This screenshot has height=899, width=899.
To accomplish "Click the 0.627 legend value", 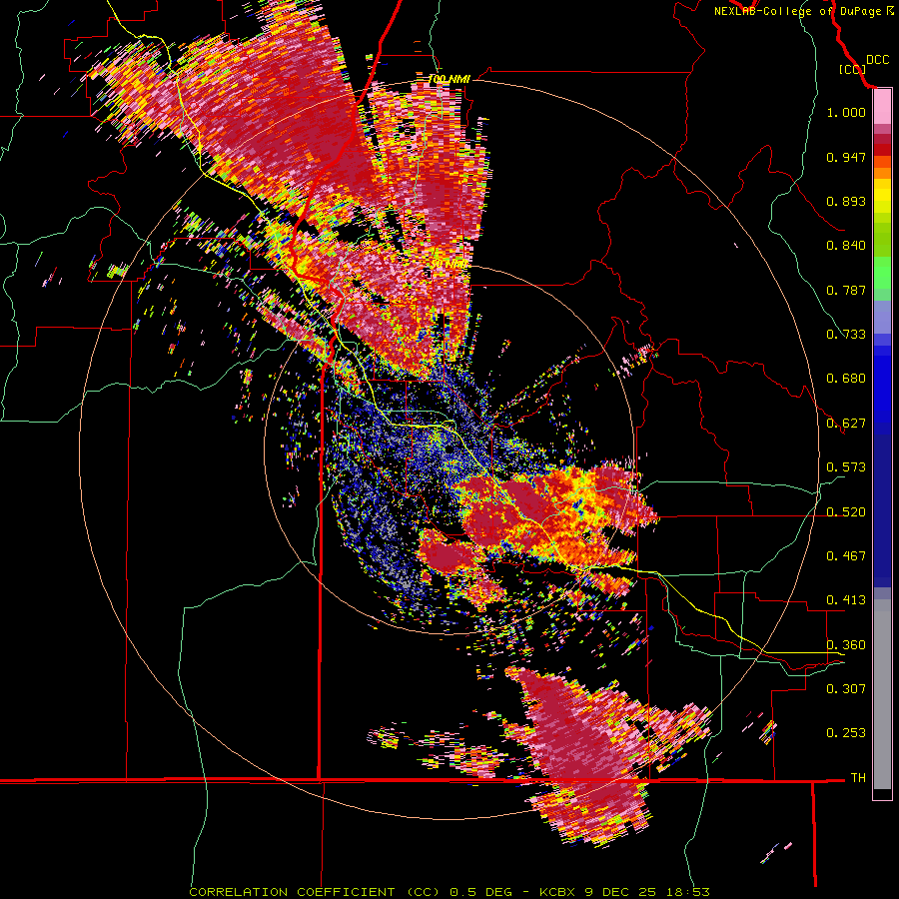I will point(846,424).
